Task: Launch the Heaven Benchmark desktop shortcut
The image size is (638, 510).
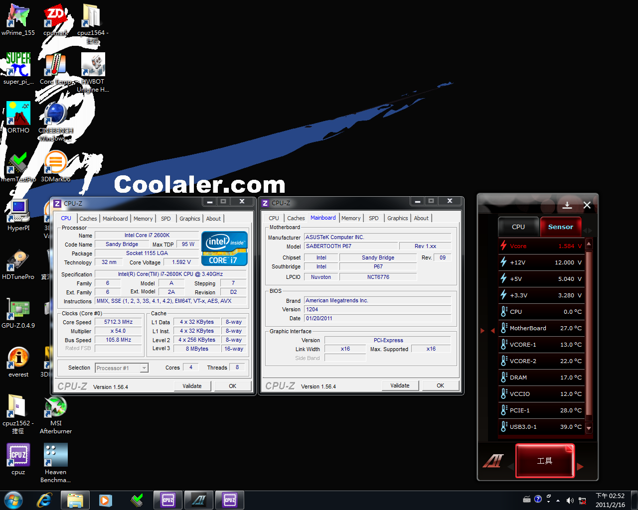Action: point(55,463)
